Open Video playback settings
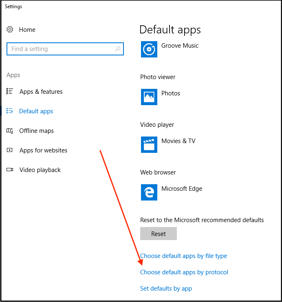This screenshot has height=302, width=282. tap(40, 170)
